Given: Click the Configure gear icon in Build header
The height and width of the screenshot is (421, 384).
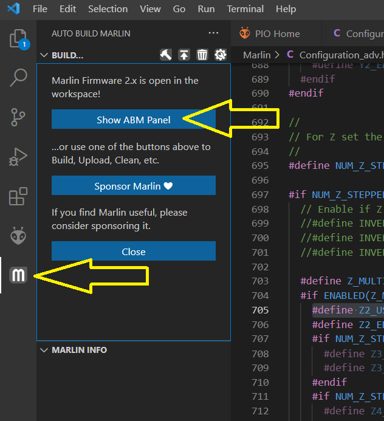Looking at the screenshot, I should pyautogui.click(x=221, y=55).
